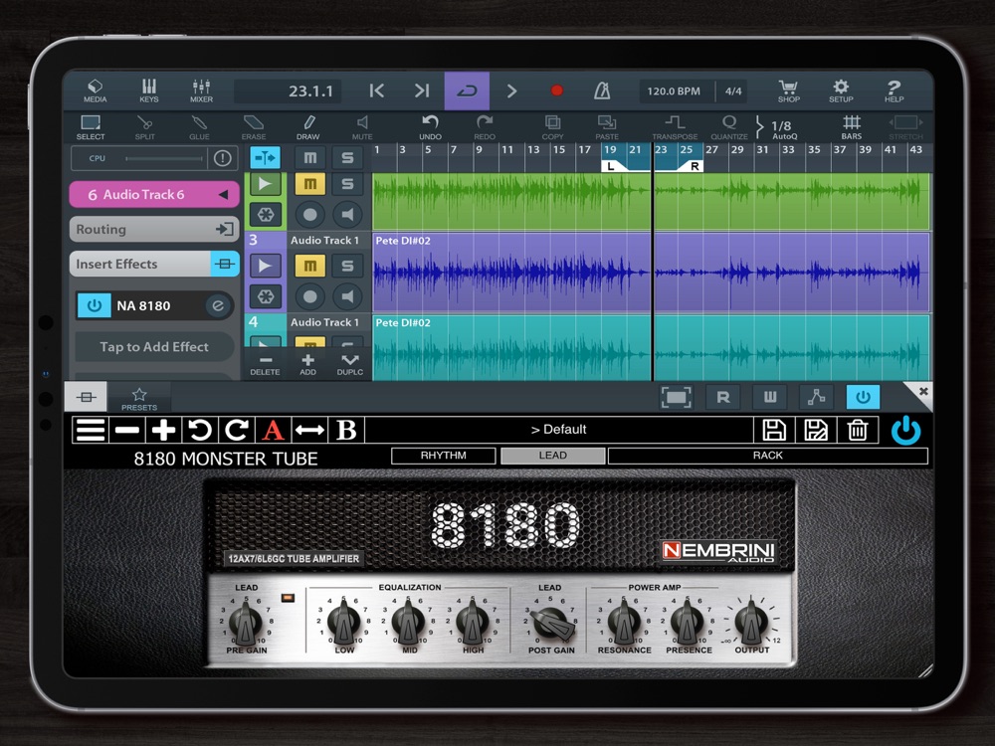995x746 pixels.
Task: Expand the Insert Effects section
Action: (154, 264)
